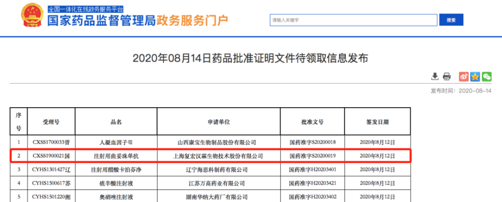The width and height of the screenshot is (502, 202).
Task: Click issue date in 注射用曲妥珠单抗 row
Action: pyautogui.click(x=378, y=156)
